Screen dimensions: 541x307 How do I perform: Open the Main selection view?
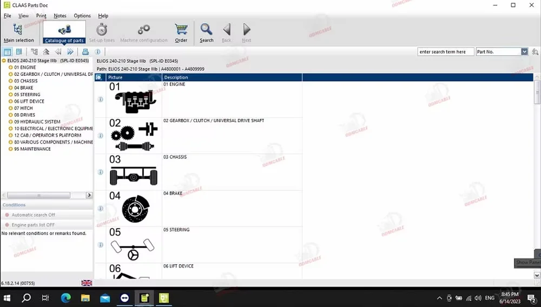pyautogui.click(x=18, y=32)
